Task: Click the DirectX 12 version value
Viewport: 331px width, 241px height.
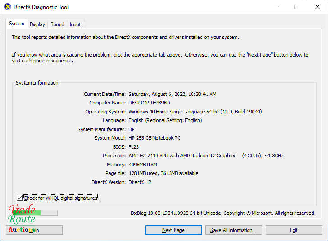Action: coord(140,182)
